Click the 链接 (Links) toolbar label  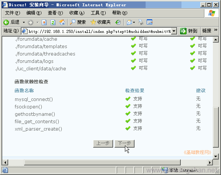pos(207,31)
